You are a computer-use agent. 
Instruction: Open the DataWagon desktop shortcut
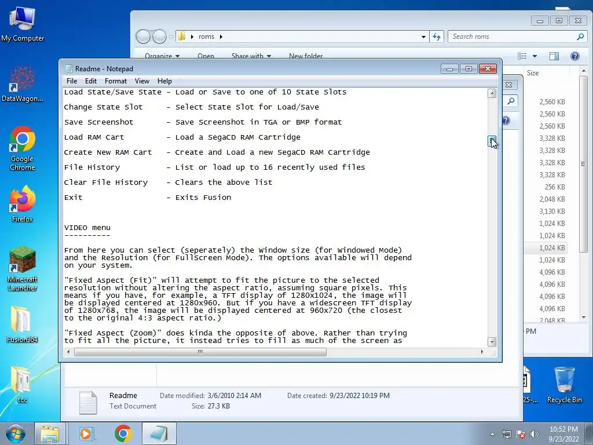[x=23, y=83]
